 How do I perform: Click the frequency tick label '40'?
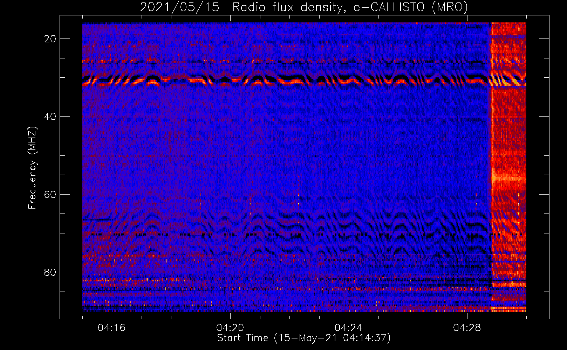pos(50,116)
